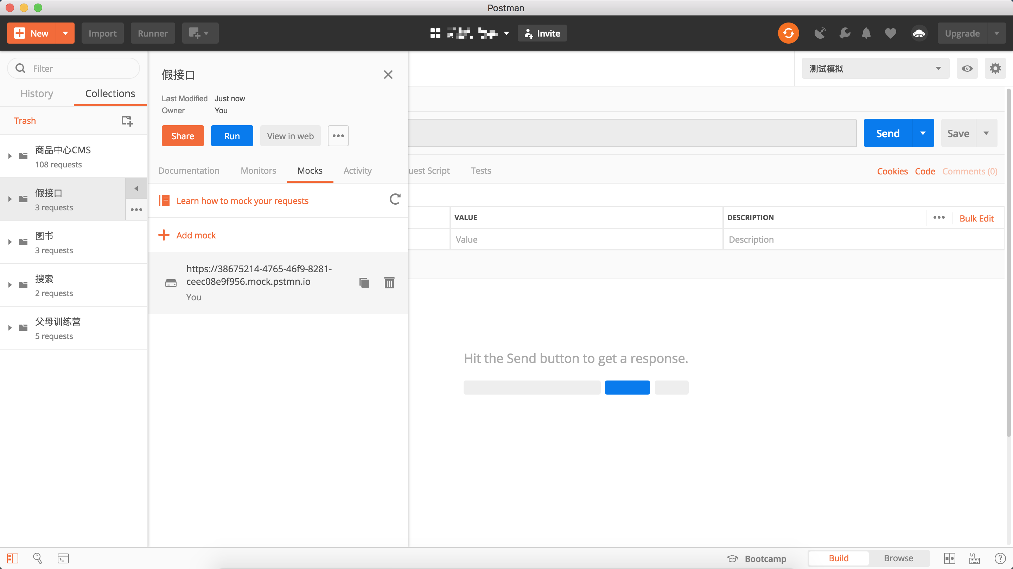Select the Mocks tab
Image resolution: width=1013 pixels, height=569 pixels.
click(x=310, y=170)
